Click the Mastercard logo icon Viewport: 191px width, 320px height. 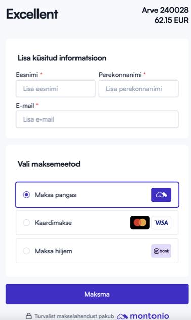140,222
